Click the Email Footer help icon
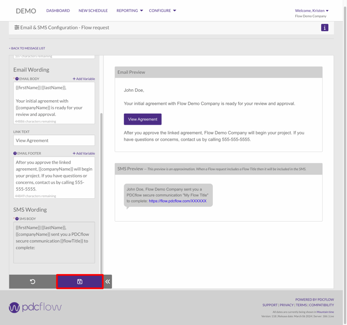The image size is (347, 325). [15, 154]
